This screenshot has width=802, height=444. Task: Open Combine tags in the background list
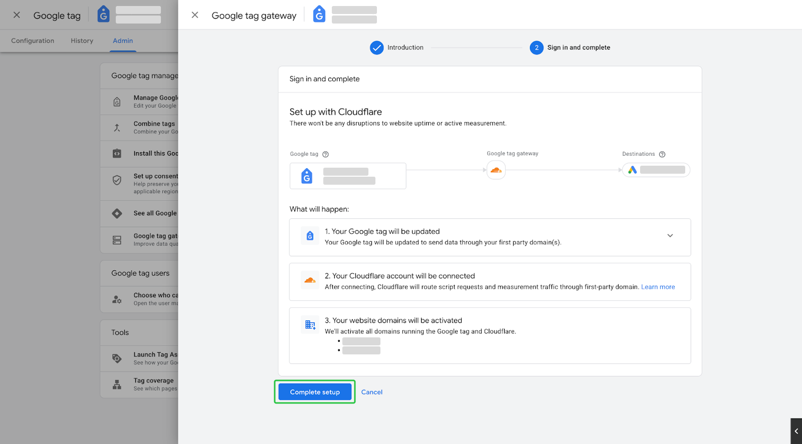(x=139, y=128)
